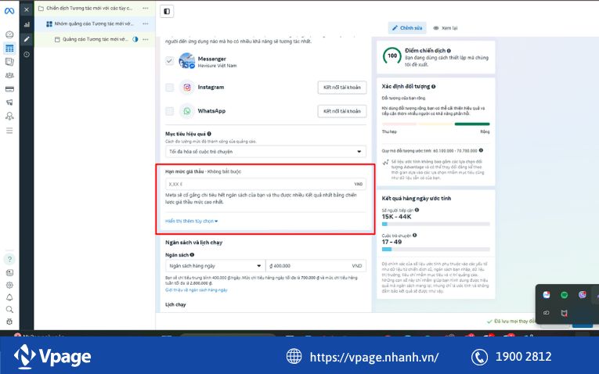599x374 pixels.
Task: Open Audiences people icon in sidebar
Action: click(x=9, y=75)
